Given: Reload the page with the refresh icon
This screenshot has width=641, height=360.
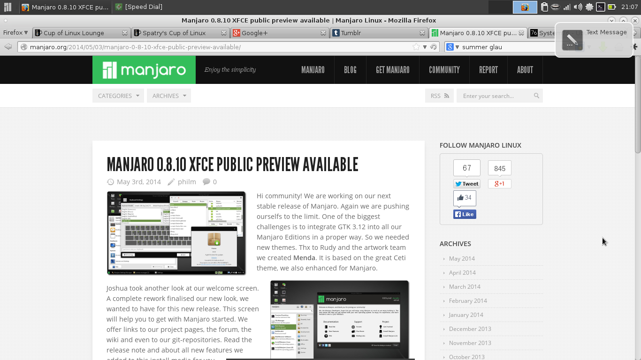Looking at the screenshot, I should (x=434, y=47).
